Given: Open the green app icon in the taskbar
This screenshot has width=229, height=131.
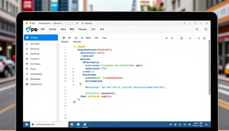Looking at the screenshot, I should [x=85, y=124].
